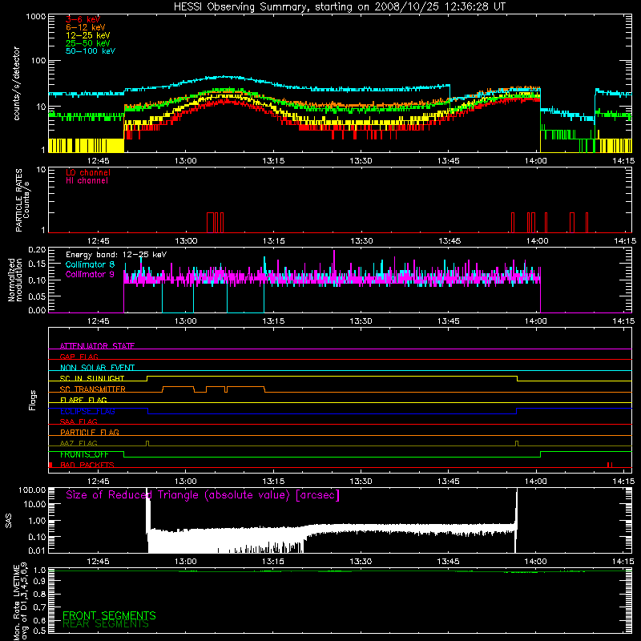Click the 13:45 label under count-rate panel
Viewport: 641px width, 641px height.
point(449,161)
